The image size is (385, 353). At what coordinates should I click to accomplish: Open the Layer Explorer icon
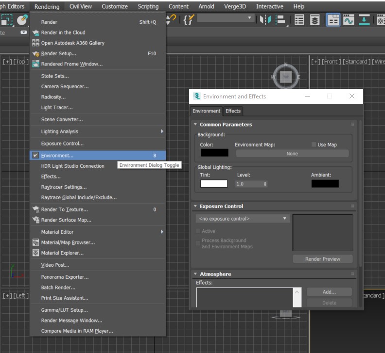point(315,19)
